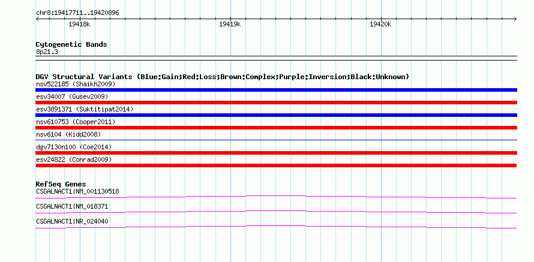Click the red loss bar for nsv610753

[x=276, y=128]
